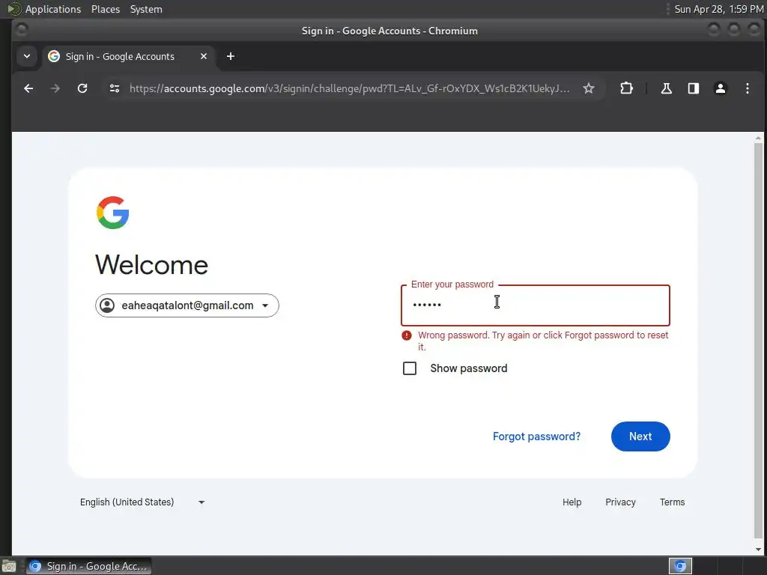Click the address bar URL
The width and height of the screenshot is (767, 575).
(349, 88)
